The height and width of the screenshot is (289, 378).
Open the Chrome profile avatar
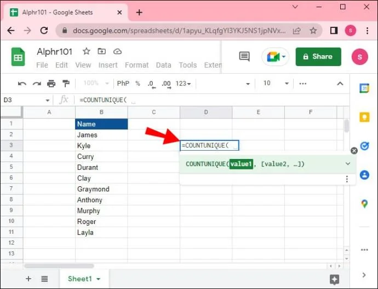(350, 31)
